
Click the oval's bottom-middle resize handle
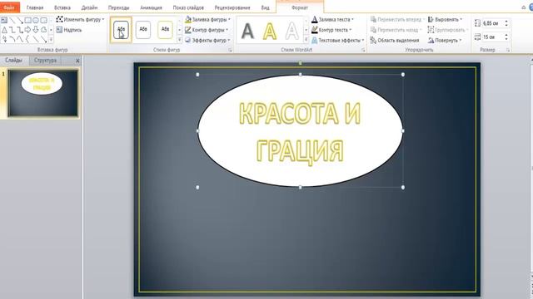pyautogui.click(x=300, y=187)
